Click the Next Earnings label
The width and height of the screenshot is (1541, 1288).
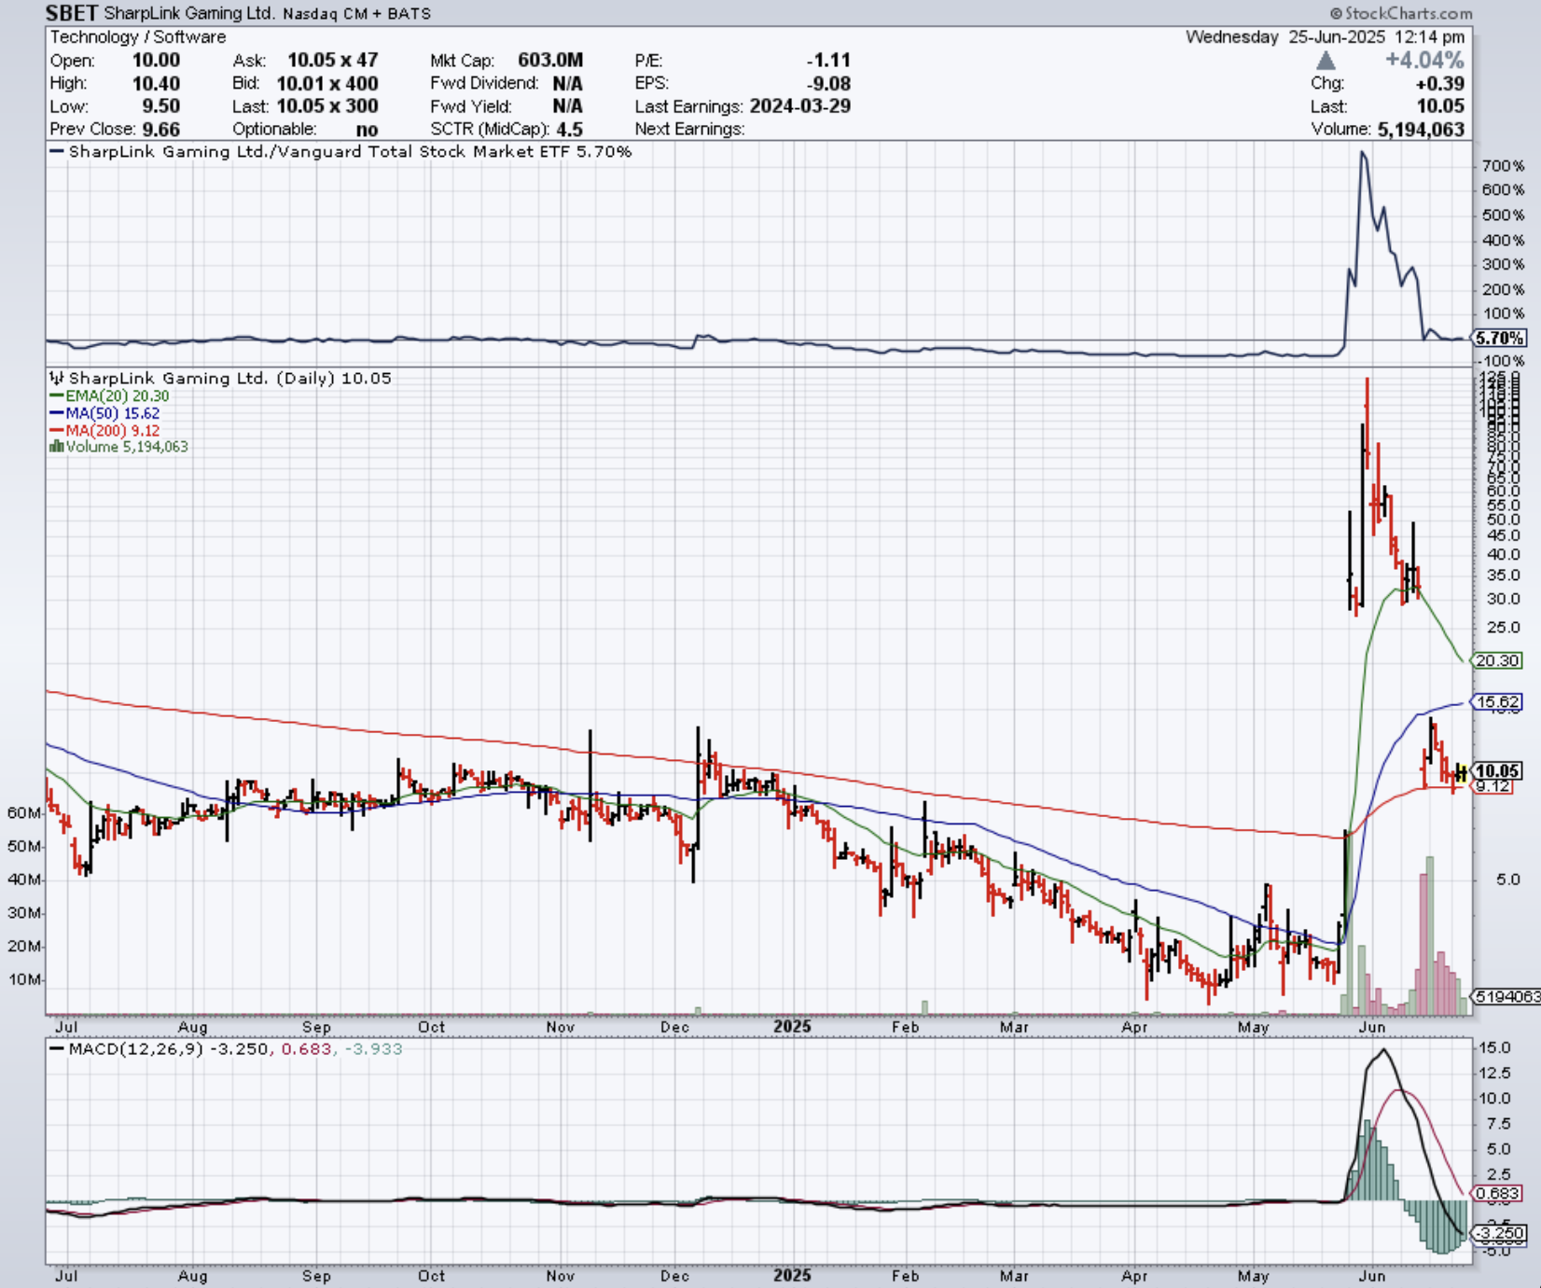tap(689, 130)
